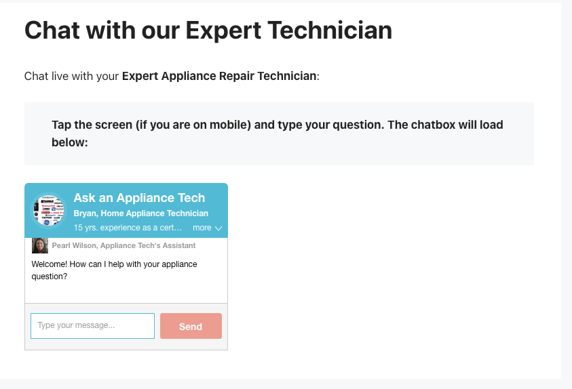Click the gray "Tap the screen" instruction box

point(279,134)
